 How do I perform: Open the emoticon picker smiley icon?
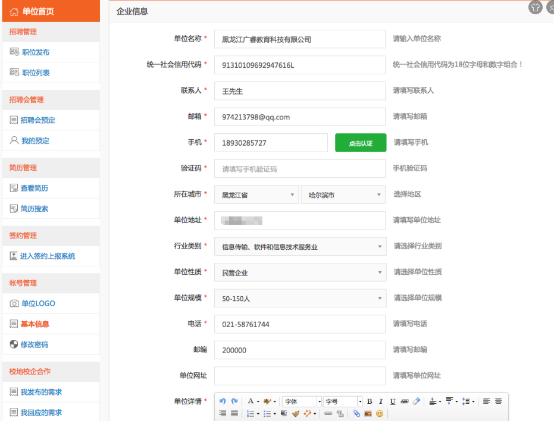click(380, 413)
